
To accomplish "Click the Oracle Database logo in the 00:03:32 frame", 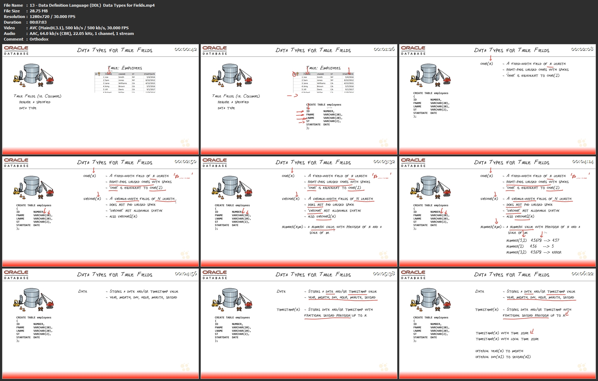I will [215, 162].
